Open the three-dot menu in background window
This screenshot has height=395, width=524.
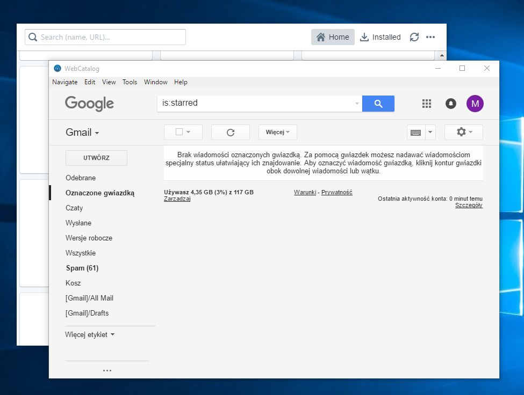[x=430, y=37]
